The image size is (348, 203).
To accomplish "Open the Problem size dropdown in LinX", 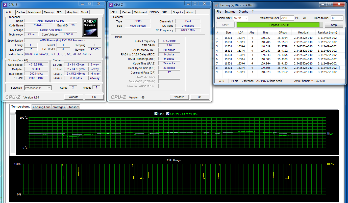I will point(246,18).
